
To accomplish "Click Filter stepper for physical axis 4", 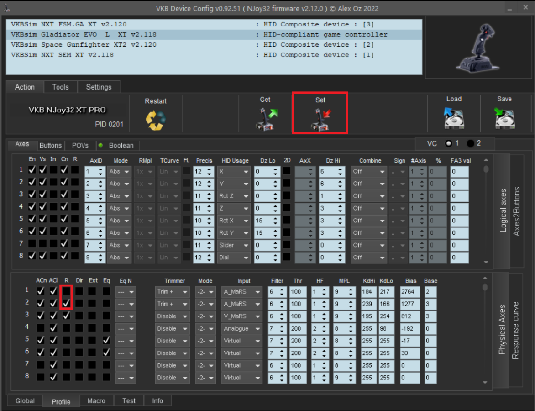I will click(x=282, y=329).
